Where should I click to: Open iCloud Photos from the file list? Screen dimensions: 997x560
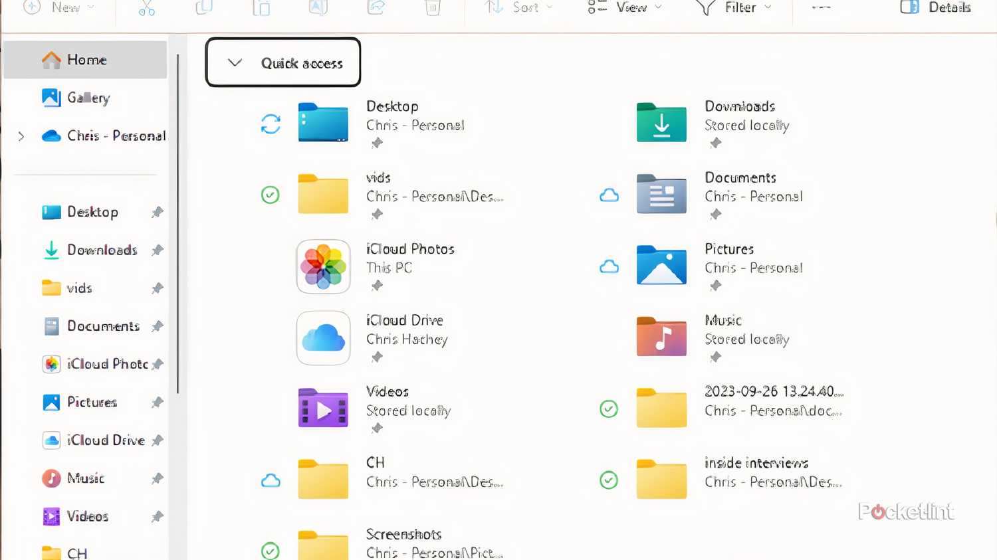tap(323, 266)
